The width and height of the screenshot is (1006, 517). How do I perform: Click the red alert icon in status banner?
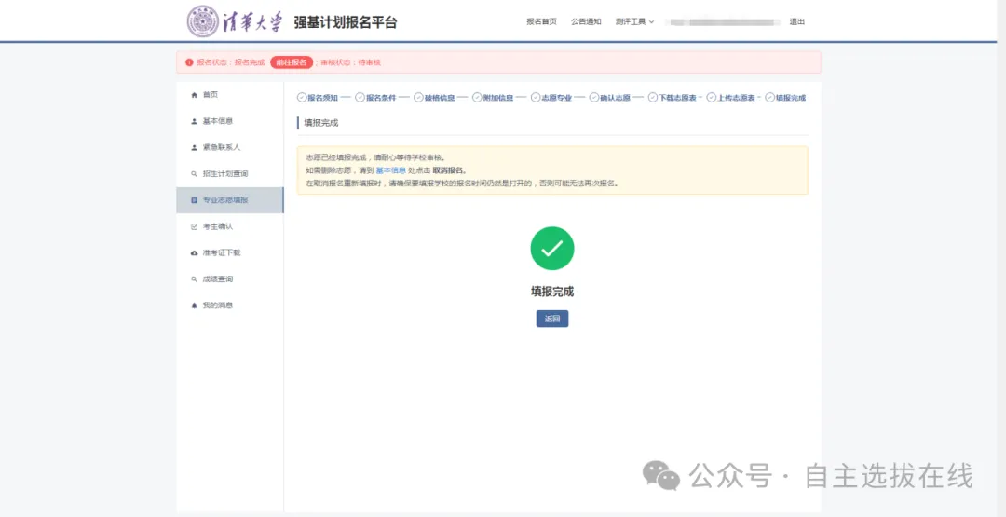coord(189,62)
